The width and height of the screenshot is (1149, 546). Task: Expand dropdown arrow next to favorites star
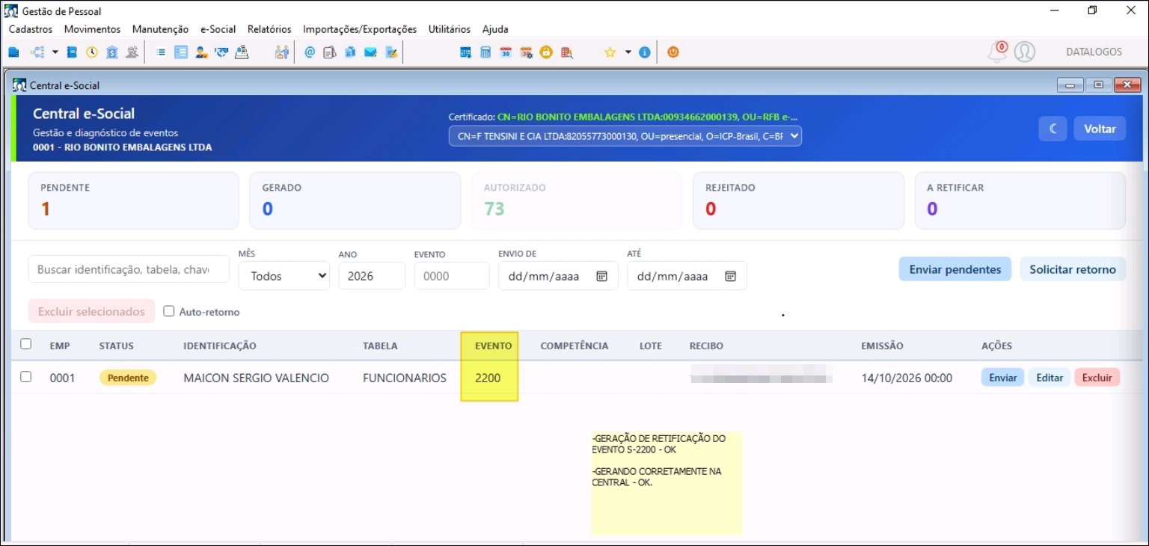[628, 52]
